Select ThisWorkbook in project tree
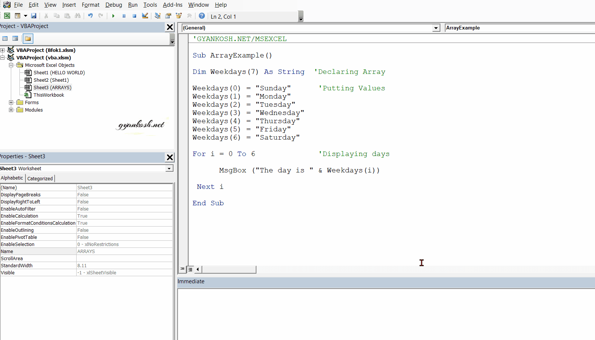The image size is (595, 340). 49,95
